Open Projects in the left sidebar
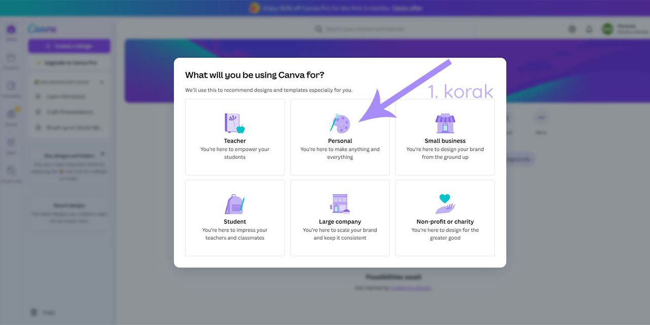The image size is (650, 325). [x=11, y=60]
